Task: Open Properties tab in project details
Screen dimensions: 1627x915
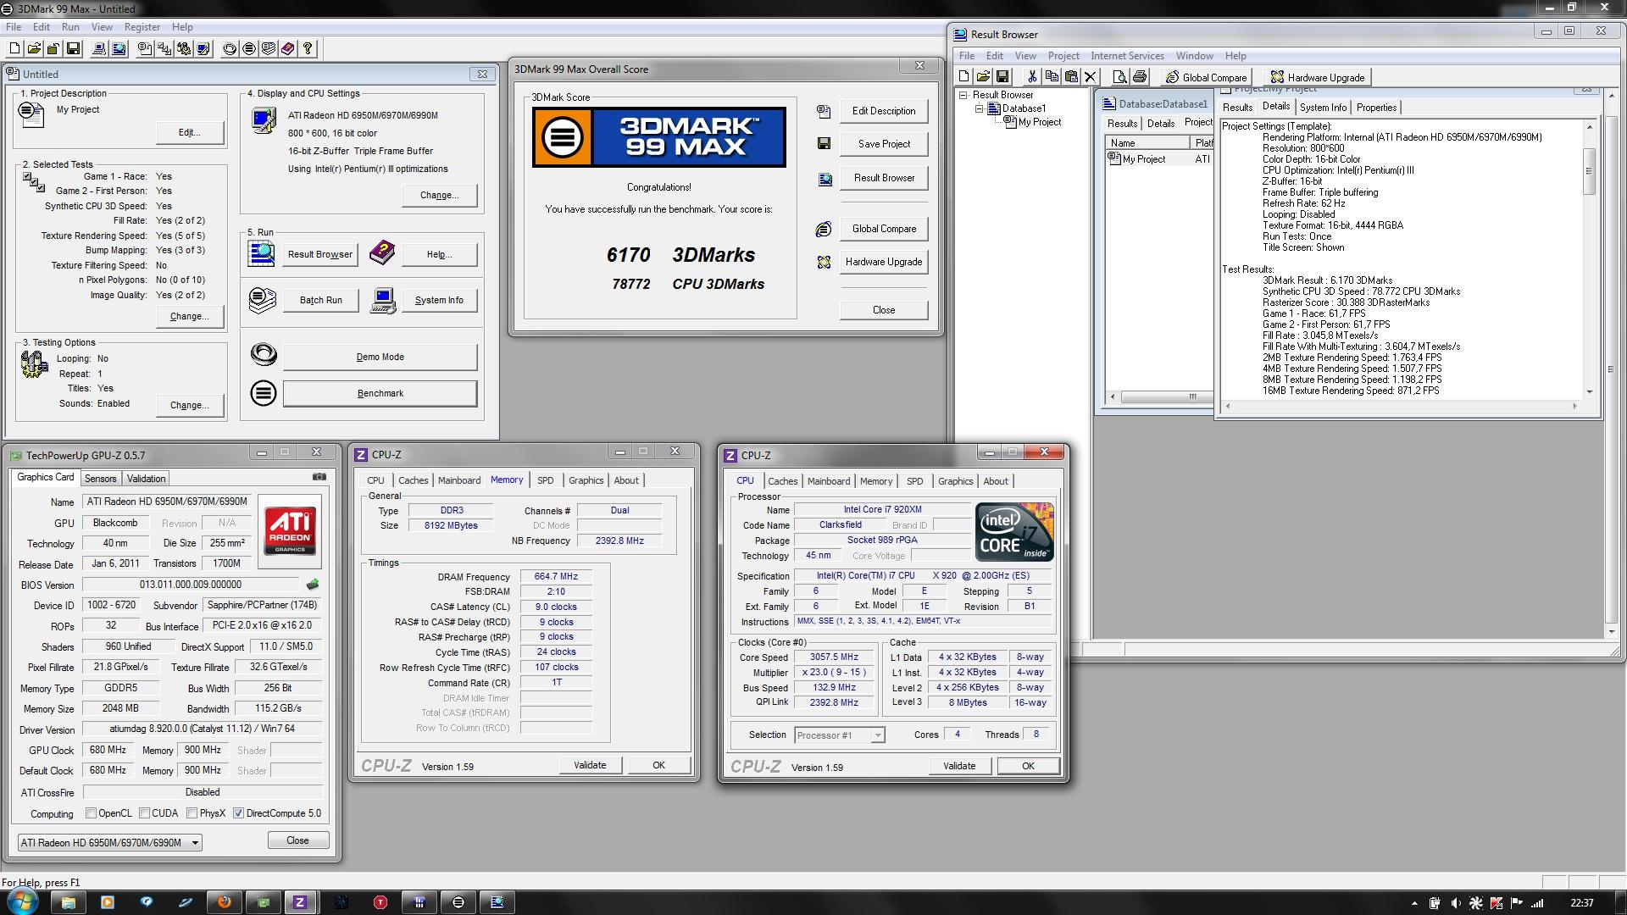Action: pyautogui.click(x=1376, y=108)
